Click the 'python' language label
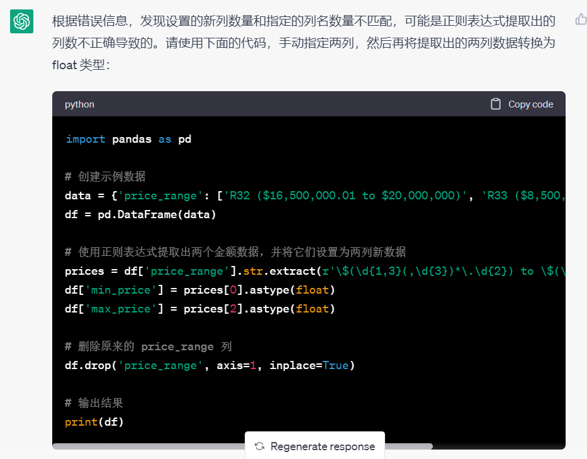Screen dimensions: 587x459 click(x=79, y=104)
